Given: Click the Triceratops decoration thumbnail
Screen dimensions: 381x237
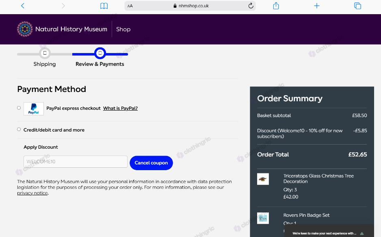Looking at the screenshot, I should (x=263, y=179).
